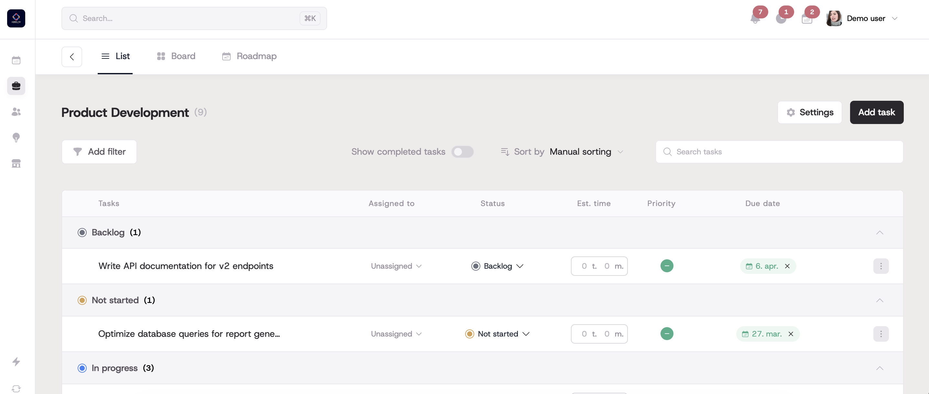The image size is (929, 394).
Task: Enable the Show completed tasks toggle
Action: point(463,151)
